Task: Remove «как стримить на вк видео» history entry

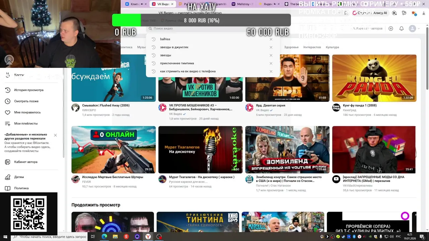Action: 271,71
